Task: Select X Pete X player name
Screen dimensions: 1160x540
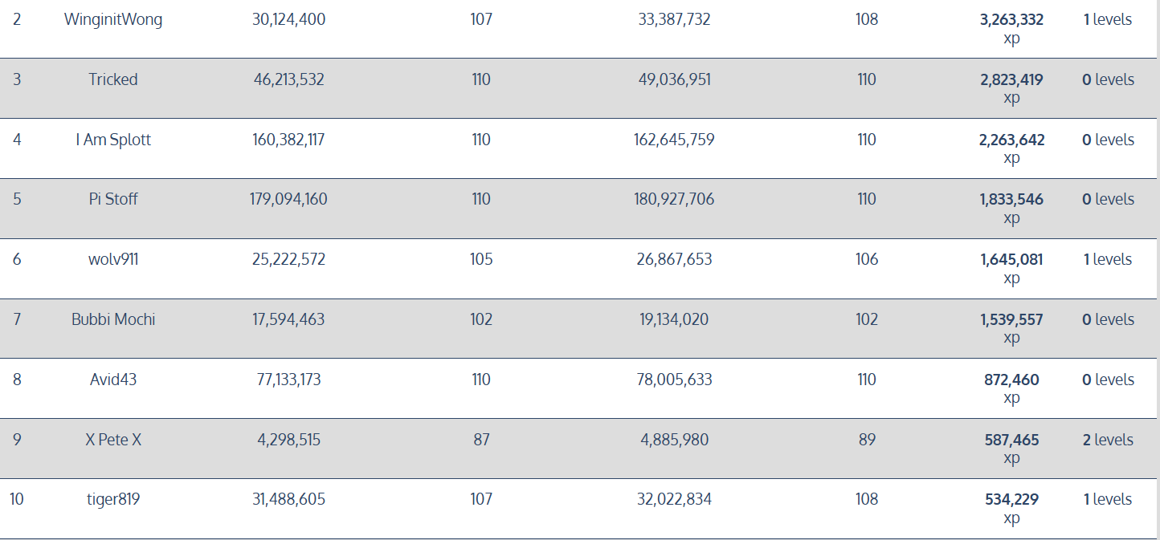Action: pos(113,440)
